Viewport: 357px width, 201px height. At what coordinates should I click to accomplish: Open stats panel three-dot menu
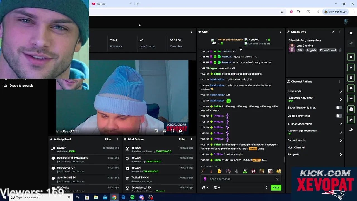191,32
